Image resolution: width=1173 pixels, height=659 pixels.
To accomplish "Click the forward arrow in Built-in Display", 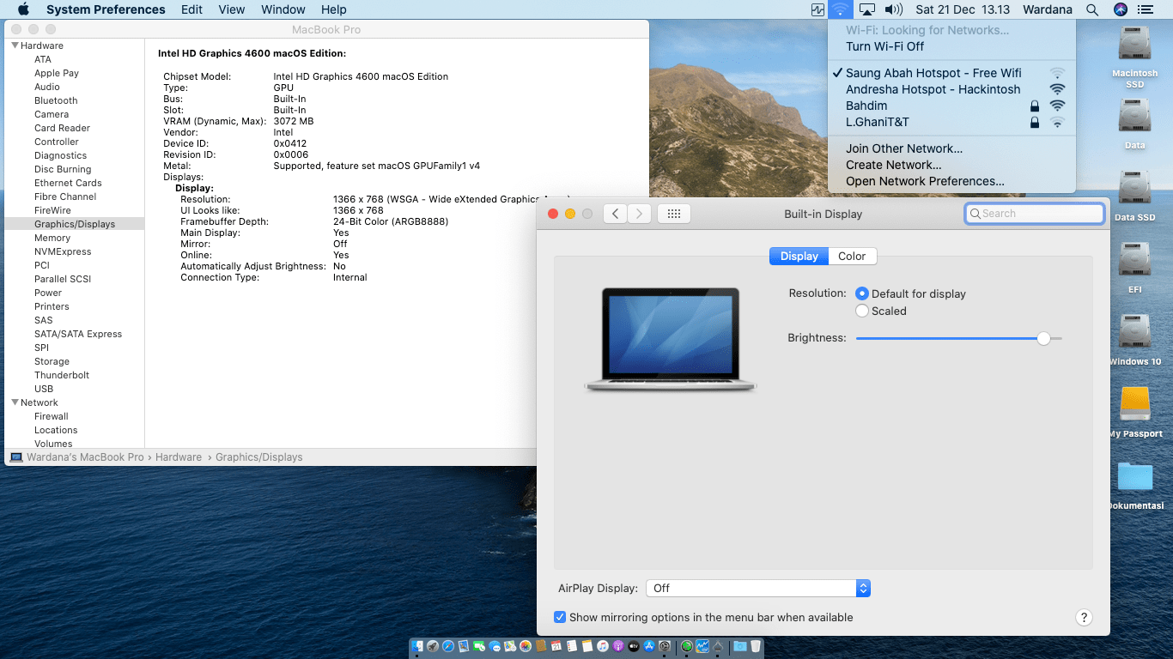I will click(x=639, y=214).
